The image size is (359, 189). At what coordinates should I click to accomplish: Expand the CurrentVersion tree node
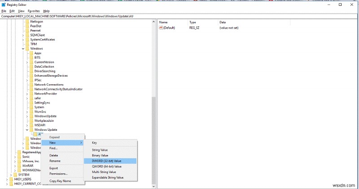27,62
